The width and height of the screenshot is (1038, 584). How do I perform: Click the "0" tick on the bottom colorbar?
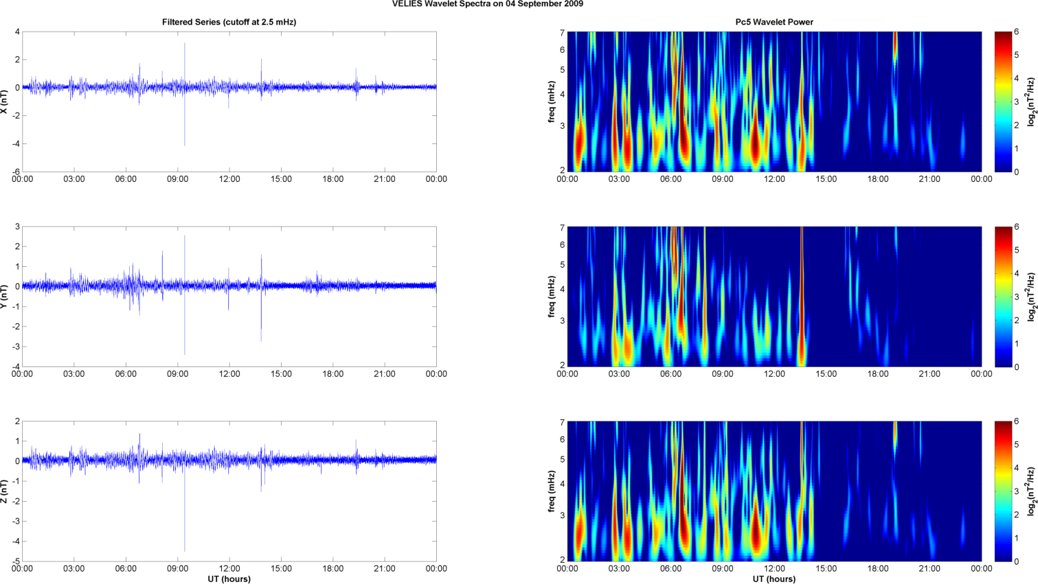[x=1017, y=562]
